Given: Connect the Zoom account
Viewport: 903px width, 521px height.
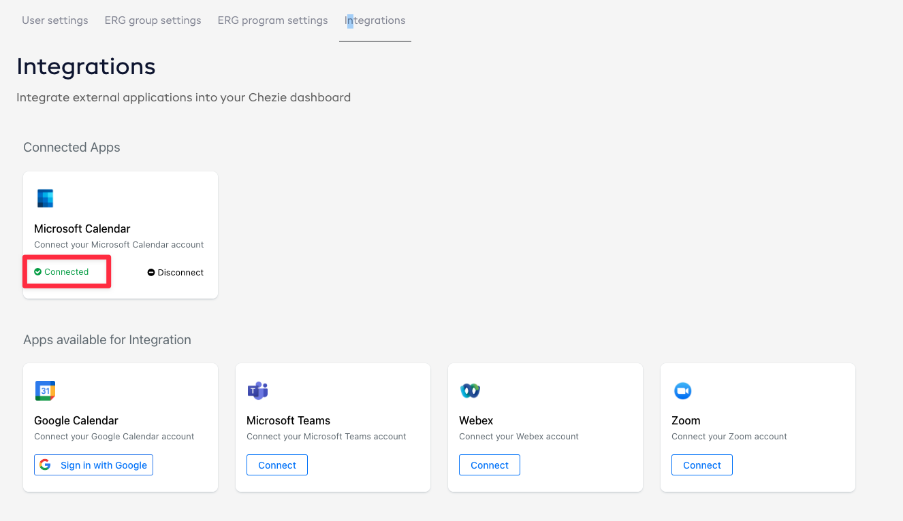Looking at the screenshot, I should 702,465.
